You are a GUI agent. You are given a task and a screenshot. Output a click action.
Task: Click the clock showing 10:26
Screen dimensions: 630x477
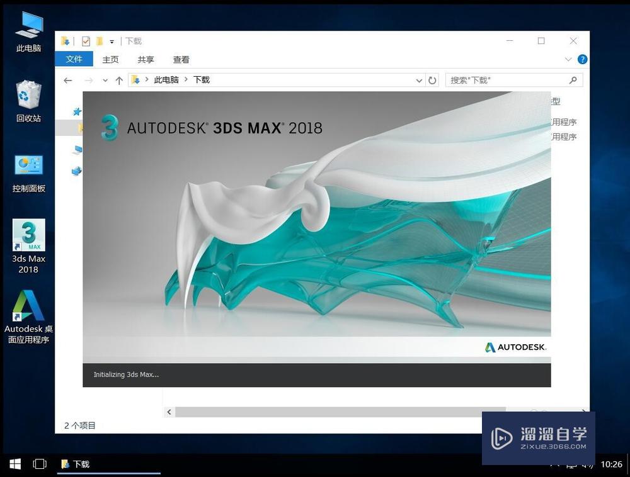point(611,464)
